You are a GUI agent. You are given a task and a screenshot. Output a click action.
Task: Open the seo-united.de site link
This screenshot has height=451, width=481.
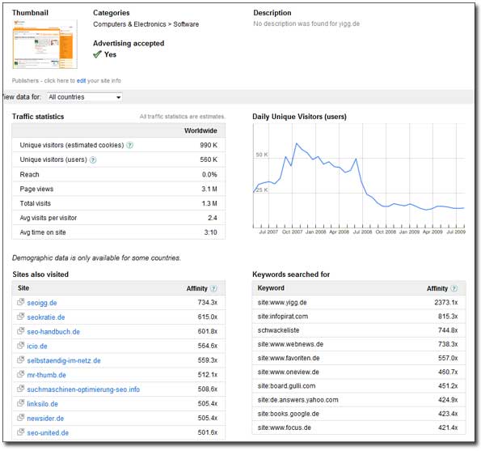[48, 433]
